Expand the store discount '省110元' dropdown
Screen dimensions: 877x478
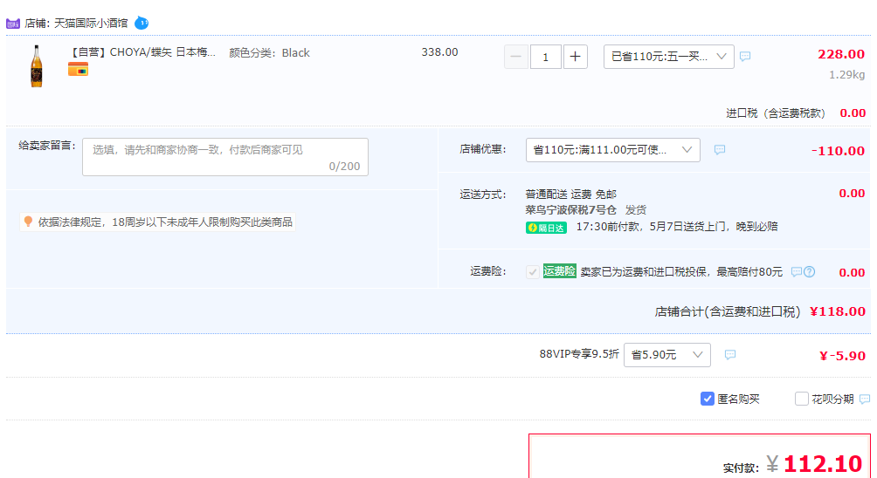[613, 150]
